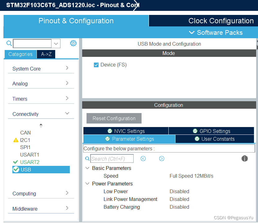
Task: Click the Low Power parameter label
Action: point(115,191)
